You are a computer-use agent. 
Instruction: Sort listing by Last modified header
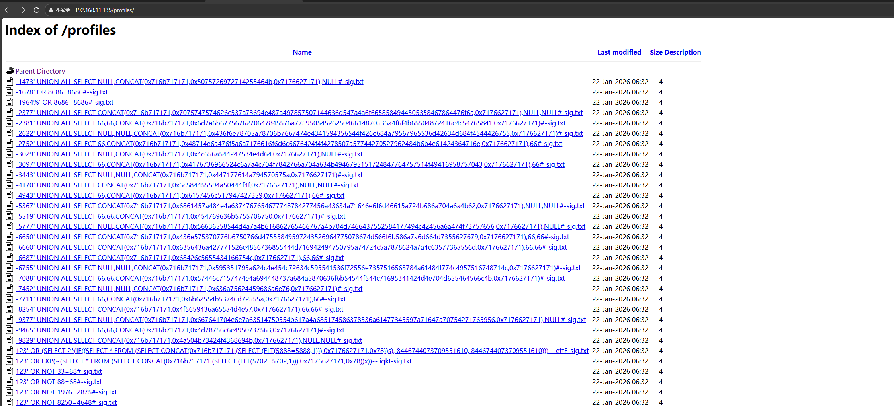(619, 52)
